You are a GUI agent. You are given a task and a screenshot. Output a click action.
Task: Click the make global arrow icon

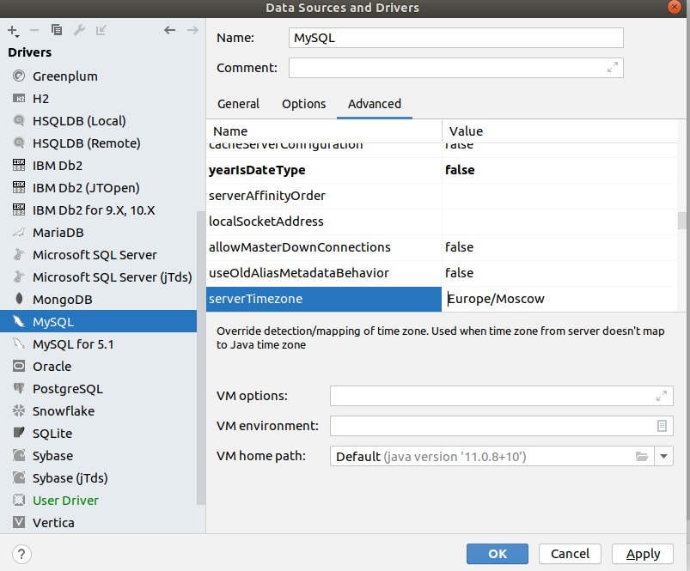coord(101,30)
